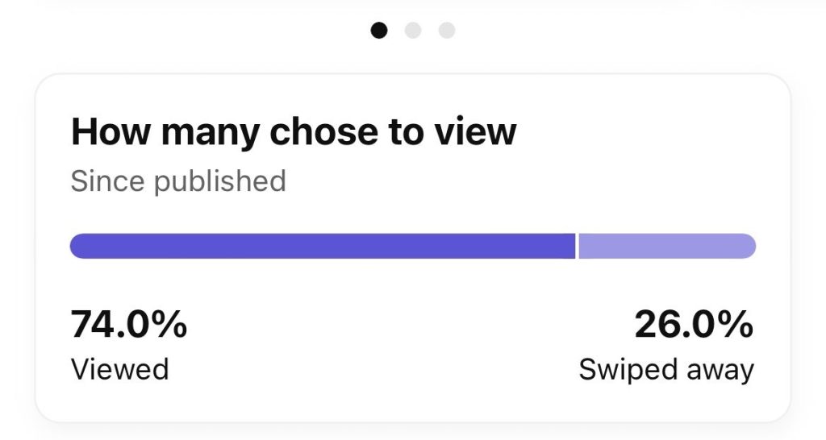Click the rounded left end of dark bar
Screen dimensions: 826x440
click(80, 247)
